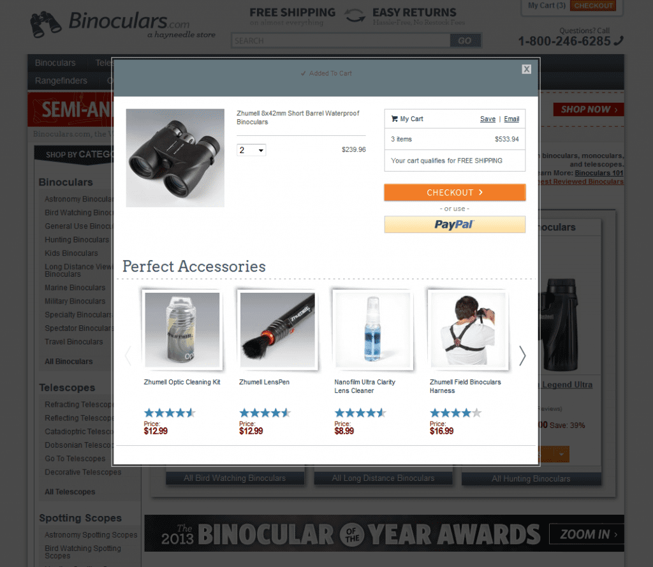Click the GO search button
The image size is (653, 567).
tap(465, 40)
